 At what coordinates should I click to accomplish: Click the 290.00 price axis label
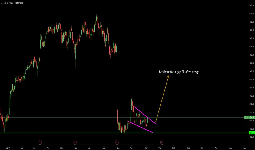(x=252, y=79)
